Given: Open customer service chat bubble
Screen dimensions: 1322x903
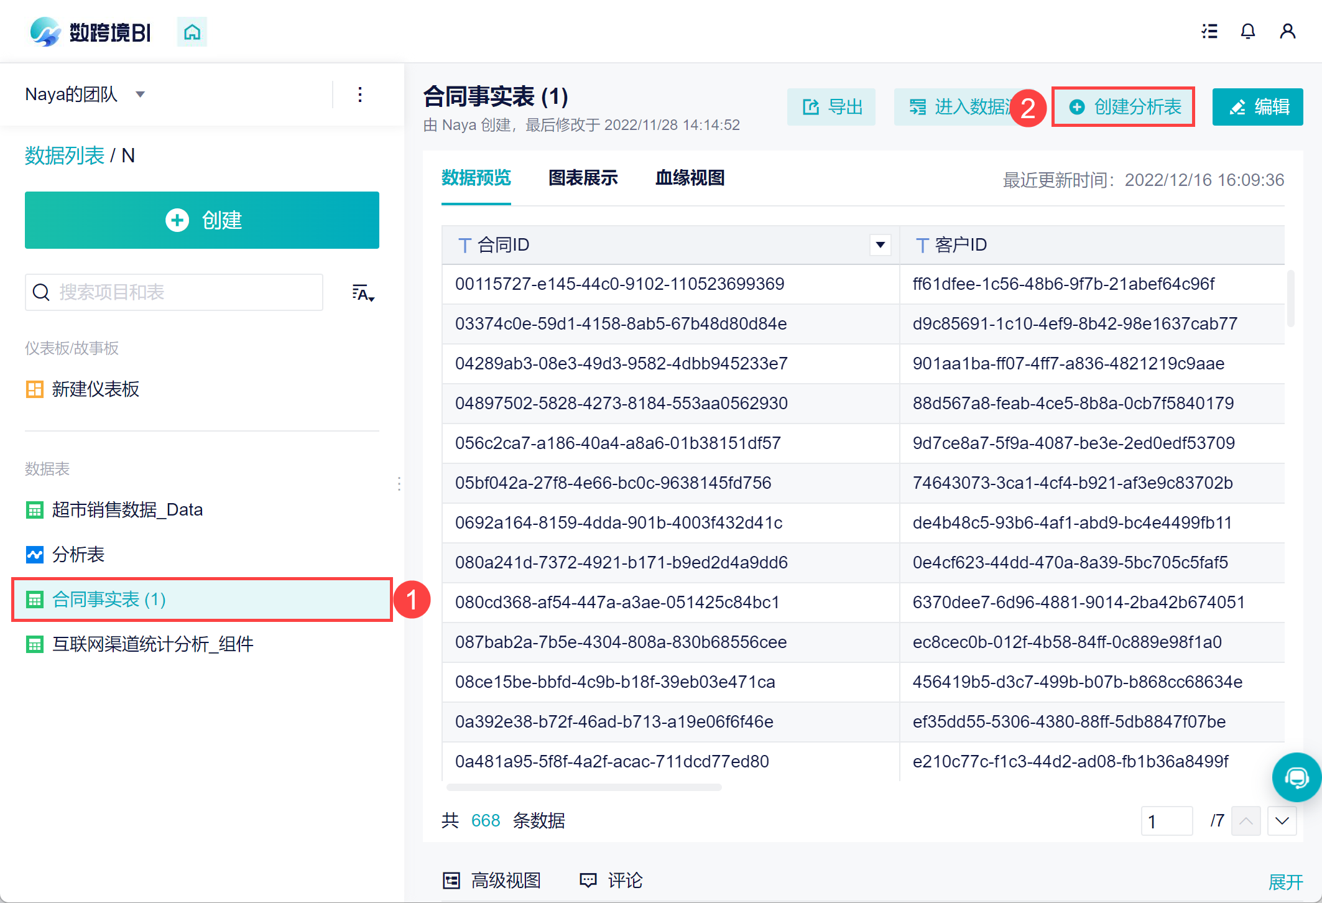Looking at the screenshot, I should tap(1296, 777).
